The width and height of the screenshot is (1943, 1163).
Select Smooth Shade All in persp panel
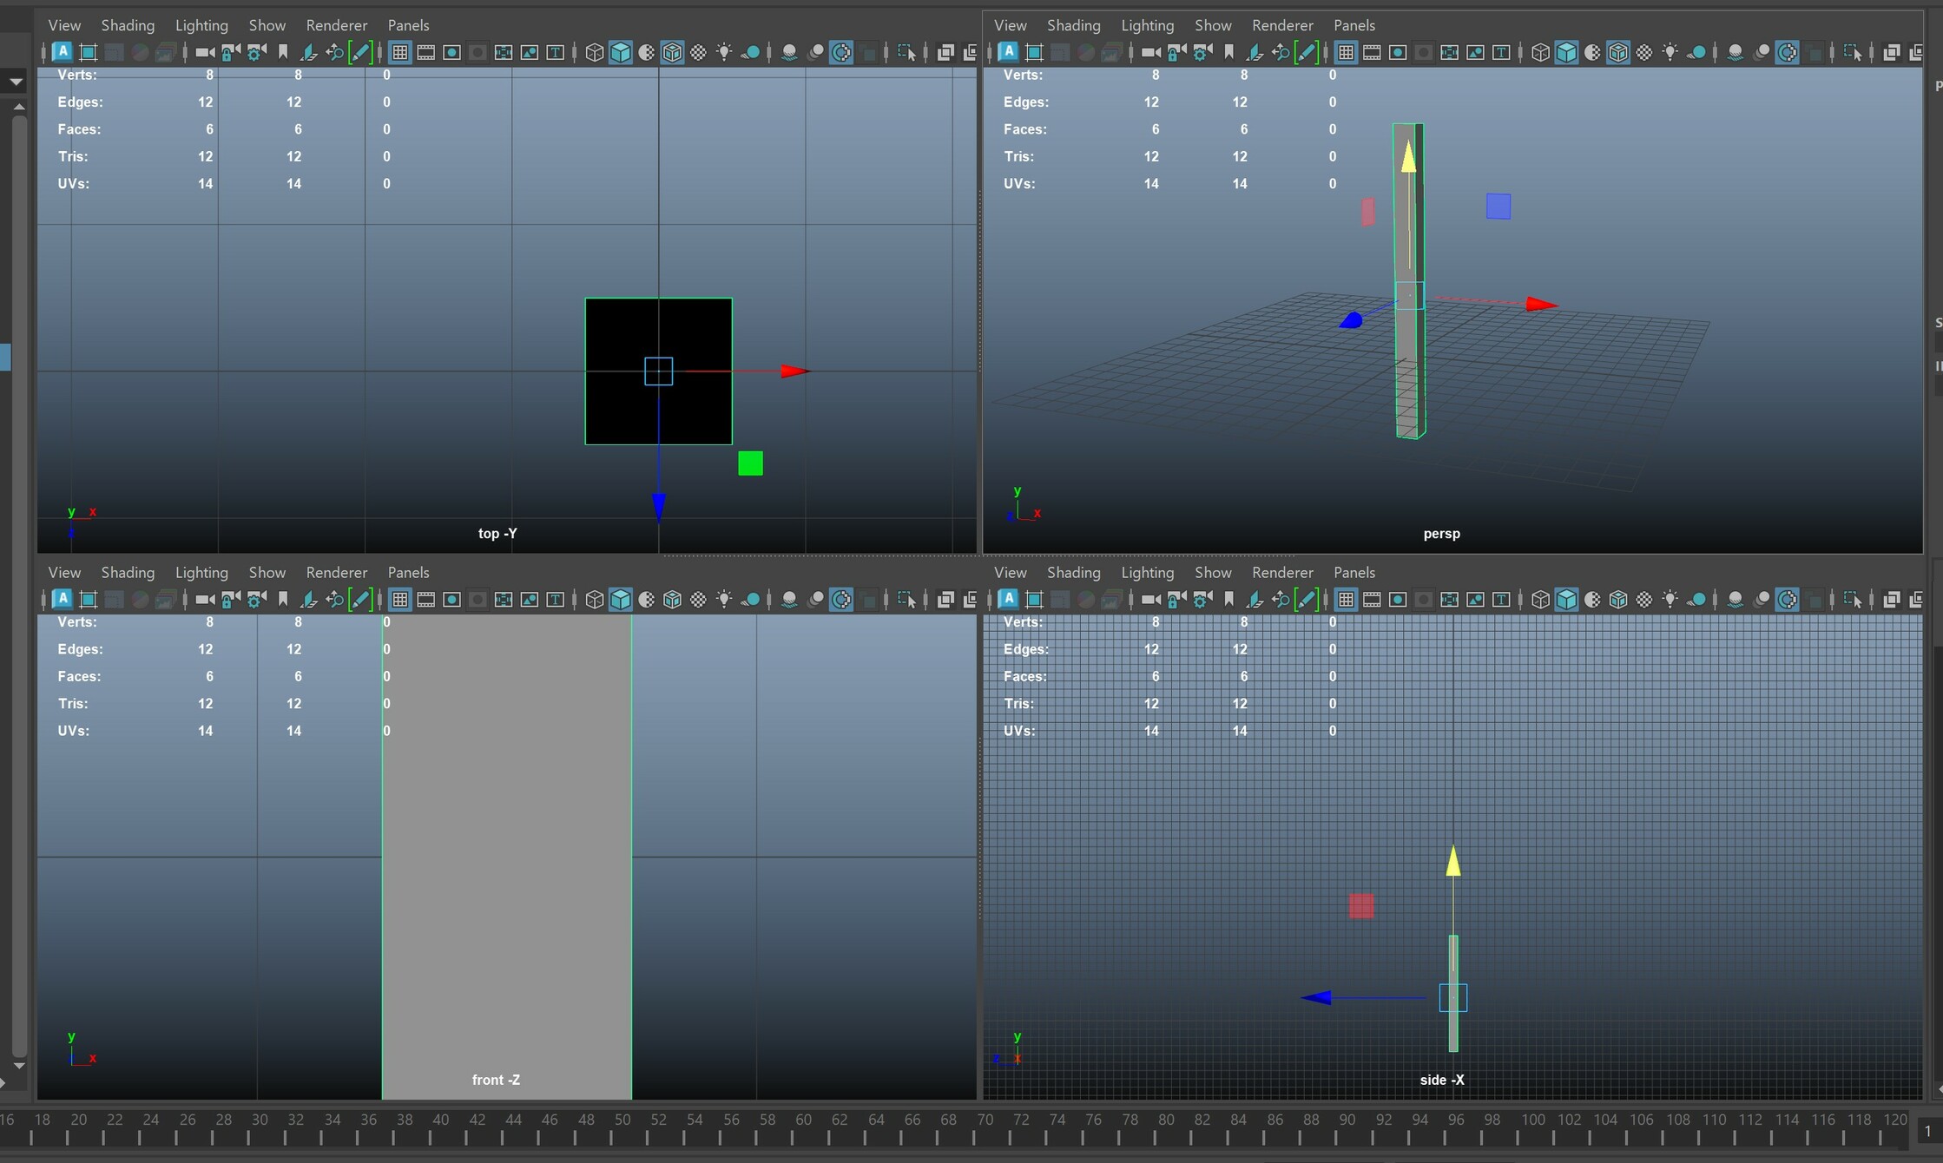(1566, 52)
